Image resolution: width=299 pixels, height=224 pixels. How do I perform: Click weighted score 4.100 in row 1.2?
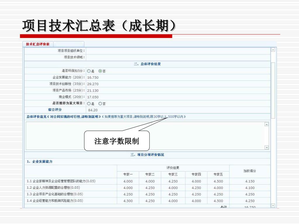point(250,188)
